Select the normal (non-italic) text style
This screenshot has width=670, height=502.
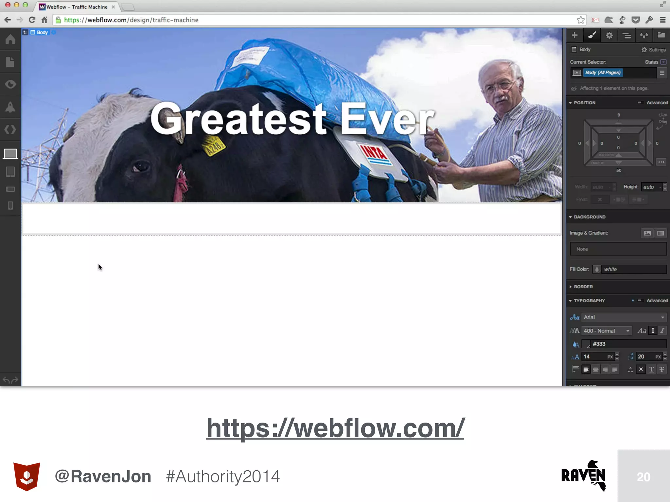(x=653, y=331)
